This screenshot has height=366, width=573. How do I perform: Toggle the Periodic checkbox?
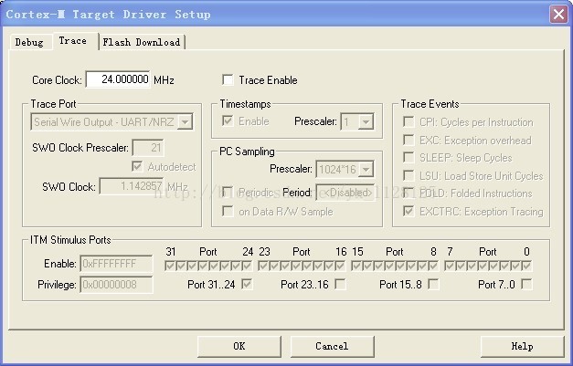coord(228,192)
